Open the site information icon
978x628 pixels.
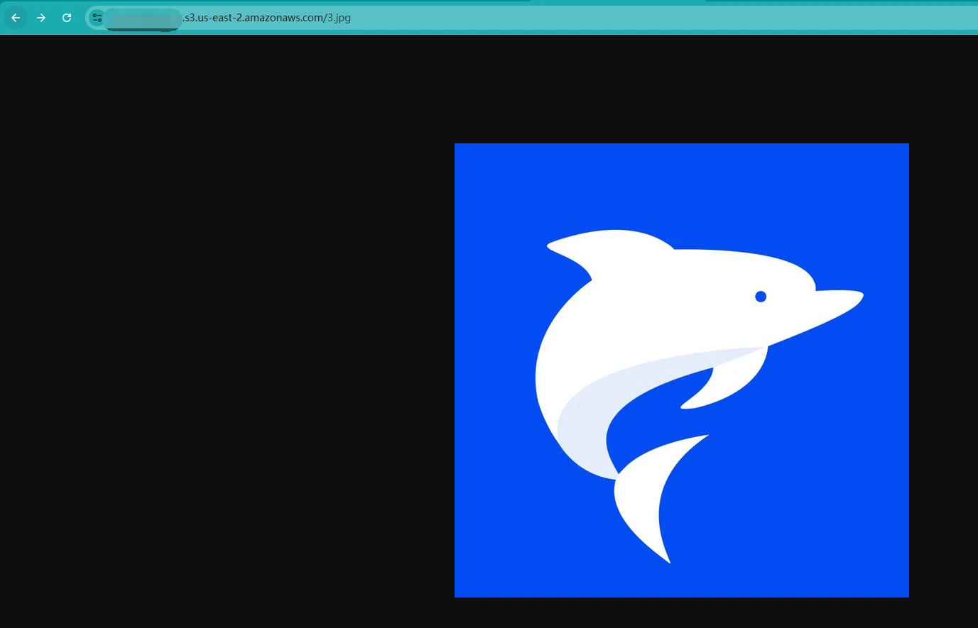97,18
